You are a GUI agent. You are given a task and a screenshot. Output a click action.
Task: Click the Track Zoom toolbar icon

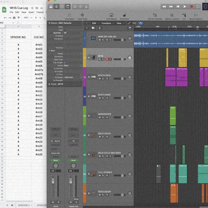point(82,15)
